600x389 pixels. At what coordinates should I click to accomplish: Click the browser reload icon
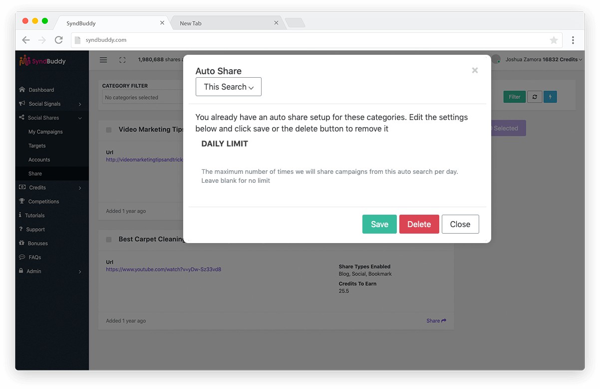[58, 40]
